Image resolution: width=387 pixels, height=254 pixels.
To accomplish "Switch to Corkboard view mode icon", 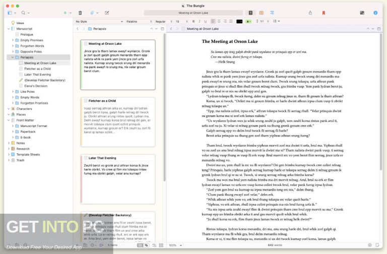I will pyautogui.click(x=262, y=13).
